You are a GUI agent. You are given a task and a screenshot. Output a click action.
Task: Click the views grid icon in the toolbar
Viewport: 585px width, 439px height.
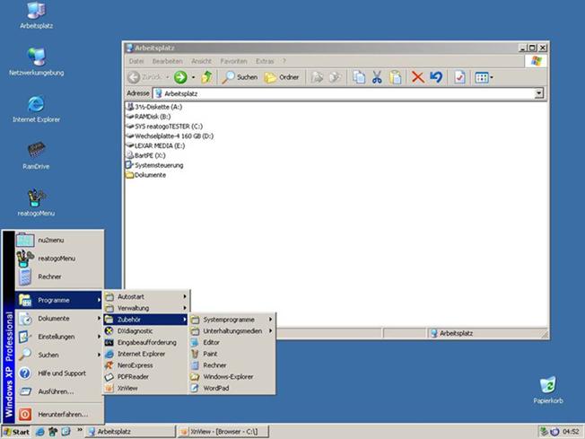tap(481, 77)
